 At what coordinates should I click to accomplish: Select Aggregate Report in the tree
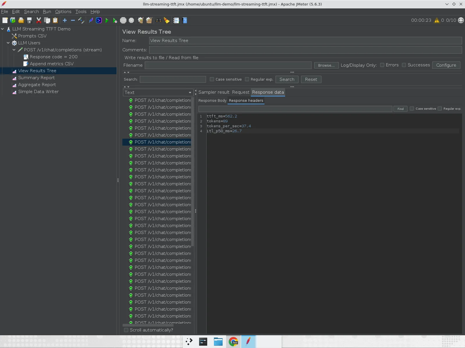click(37, 85)
